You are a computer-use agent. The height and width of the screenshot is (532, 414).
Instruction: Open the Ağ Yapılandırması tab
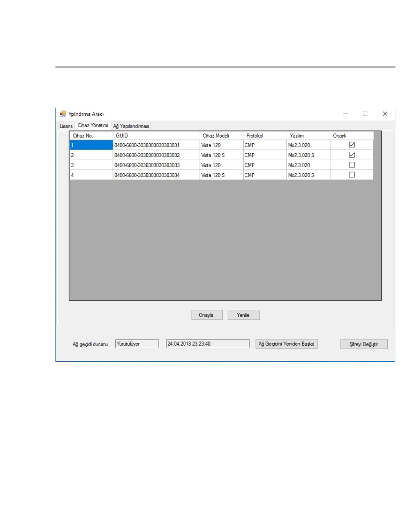(x=131, y=126)
